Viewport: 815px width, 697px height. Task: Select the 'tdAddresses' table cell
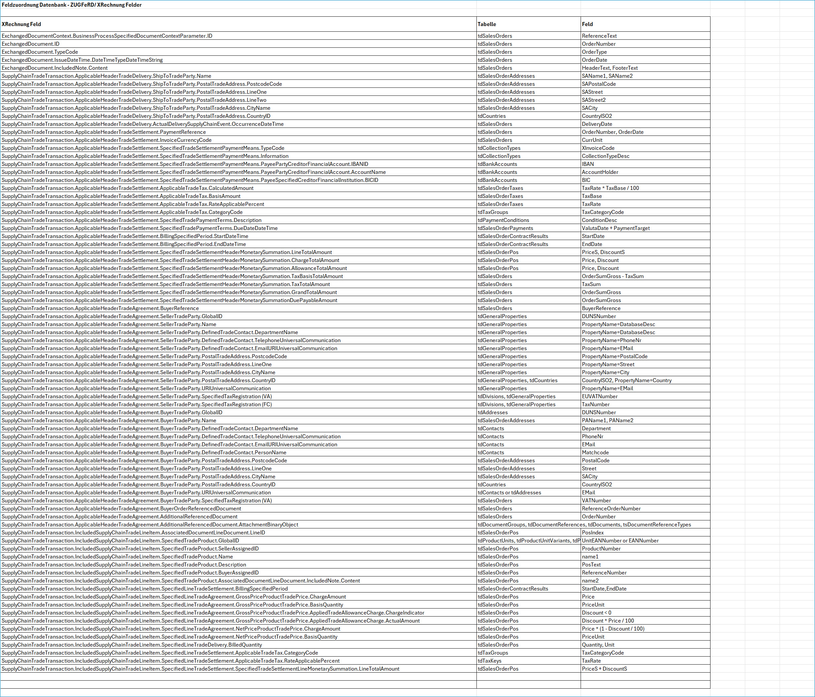528,413
